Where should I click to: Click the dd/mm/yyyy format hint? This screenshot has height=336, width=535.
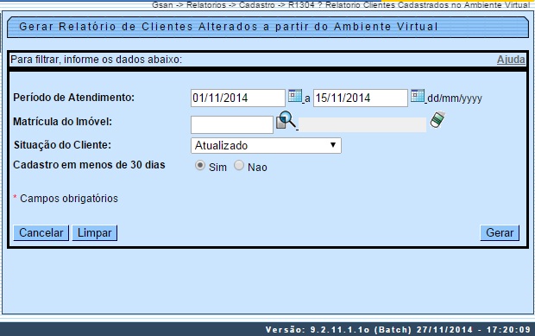(455, 98)
